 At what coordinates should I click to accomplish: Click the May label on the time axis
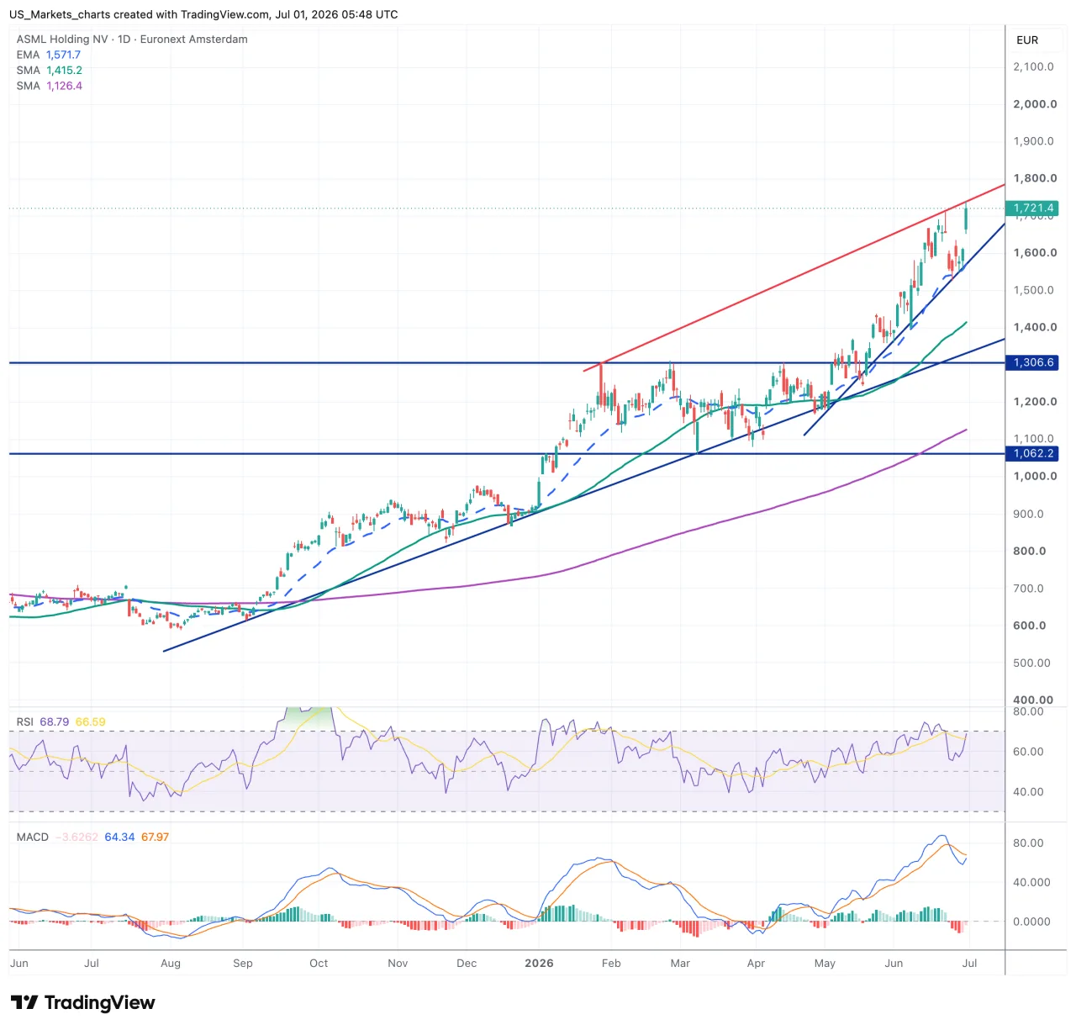(825, 964)
